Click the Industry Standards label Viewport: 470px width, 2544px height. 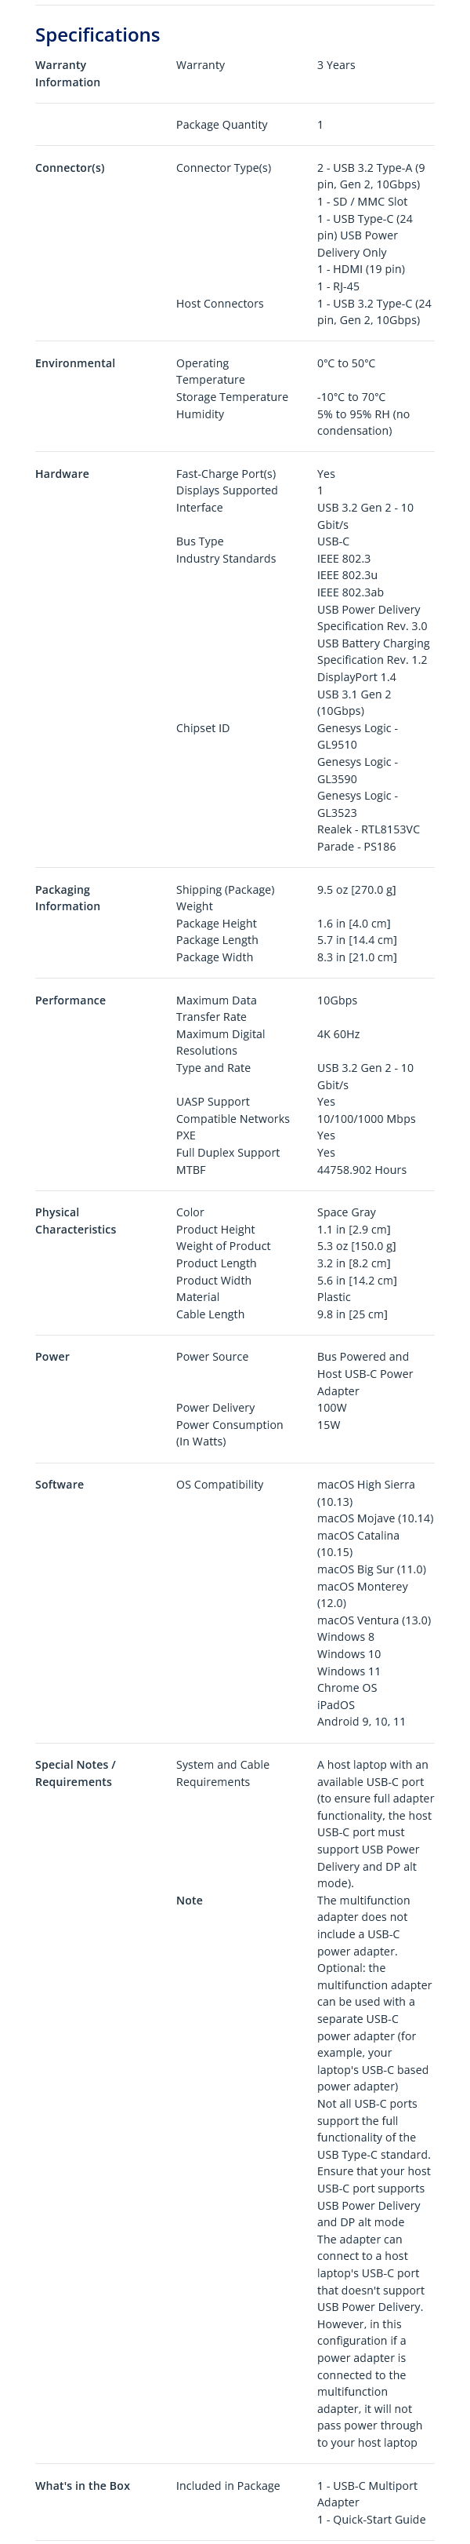coord(226,559)
